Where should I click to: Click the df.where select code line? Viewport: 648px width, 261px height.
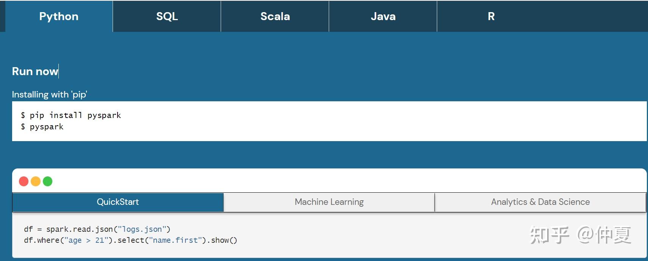(130, 240)
